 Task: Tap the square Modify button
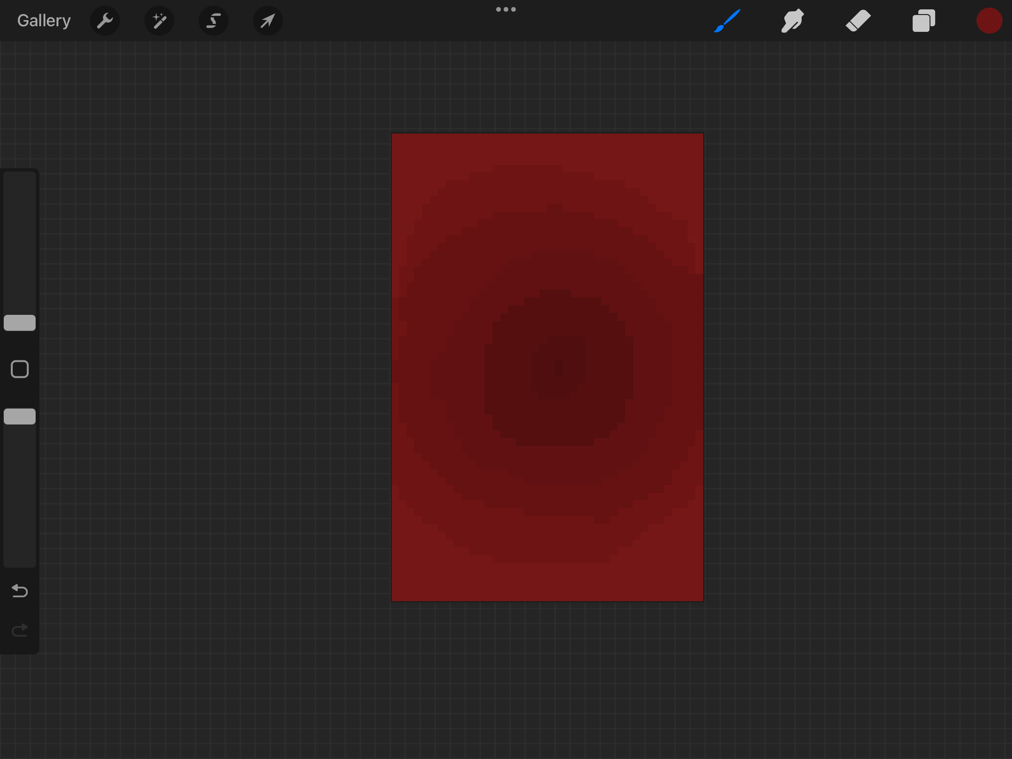(20, 369)
